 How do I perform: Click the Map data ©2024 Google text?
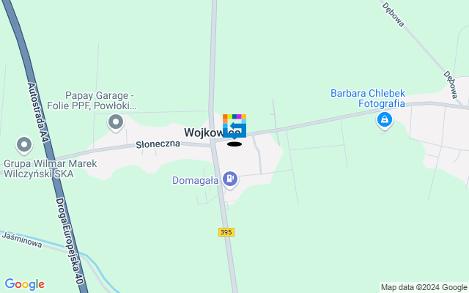[x=424, y=288]
